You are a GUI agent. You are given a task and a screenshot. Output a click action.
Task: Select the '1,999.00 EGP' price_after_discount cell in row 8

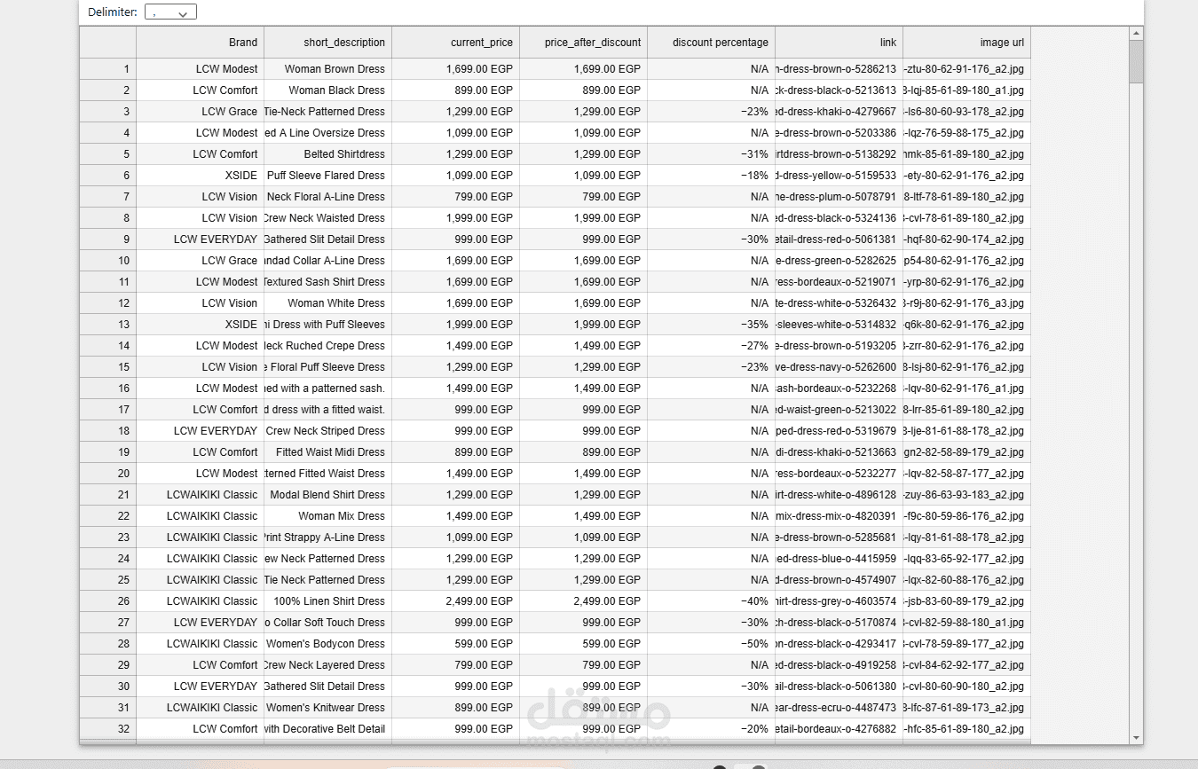(x=583, y=218)
